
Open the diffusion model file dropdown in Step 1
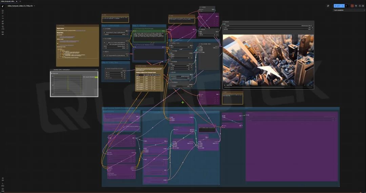point(116,33)
